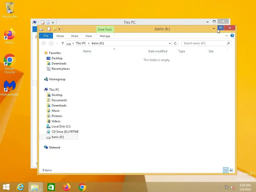Viewport: 256px width, 192px height.
Task: Click the drive icon in benis (K:) title bar
Action: 41,29
